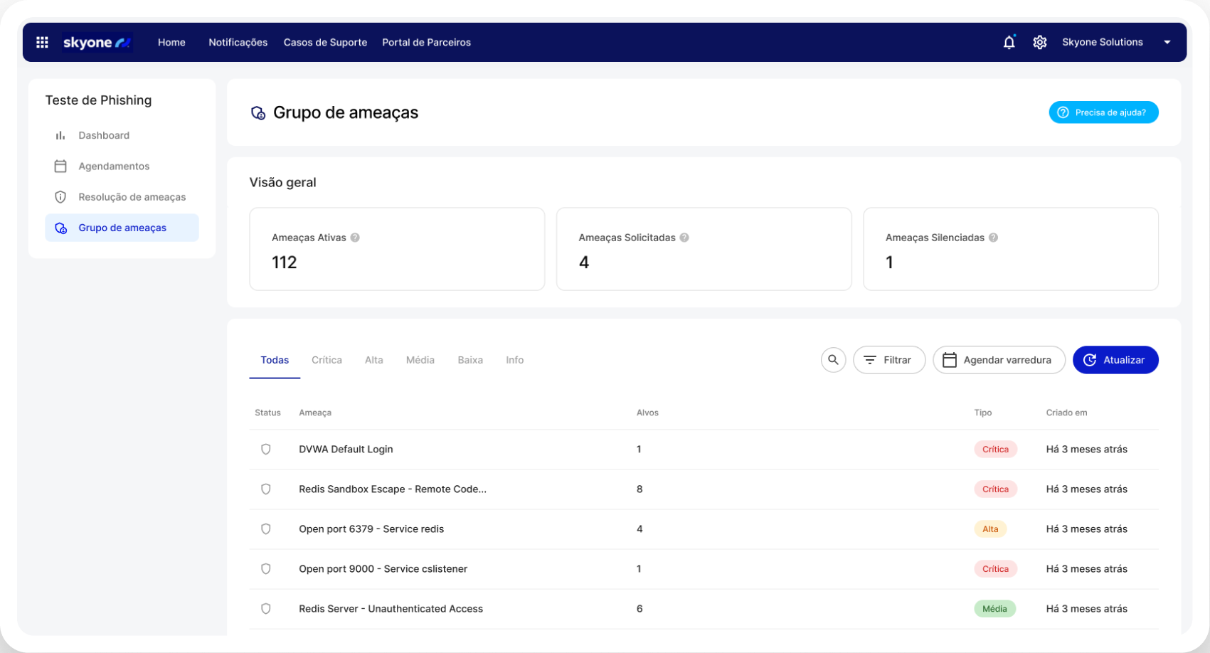Viewport: 1210px width, 653px height.
Task: Click the Ameaças Solicitadas info icon
Action: [x=684, y=238]
